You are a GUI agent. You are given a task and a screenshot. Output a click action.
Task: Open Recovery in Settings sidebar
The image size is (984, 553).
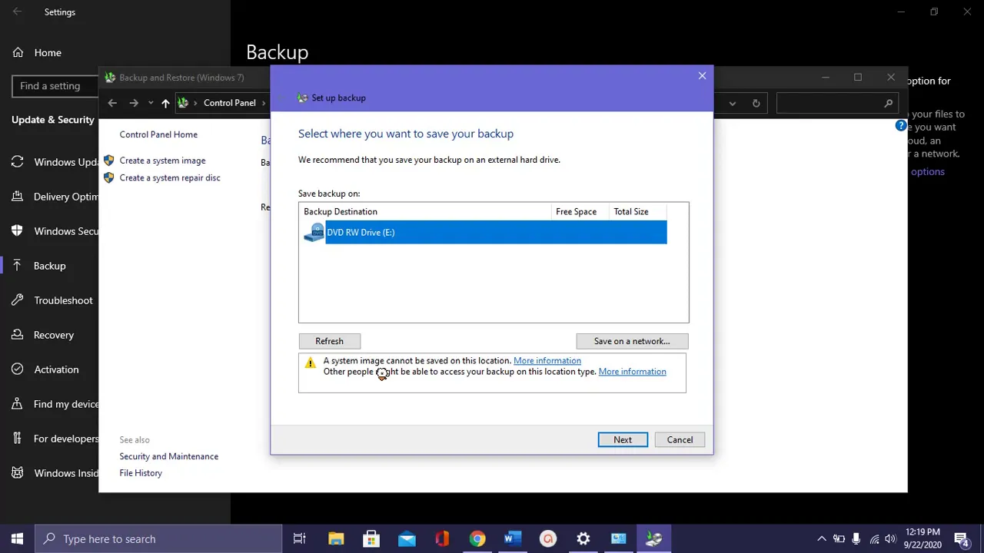click(49, 335)
